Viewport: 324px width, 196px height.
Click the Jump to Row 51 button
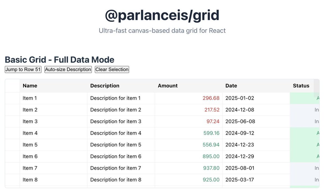tap(23, 69)
